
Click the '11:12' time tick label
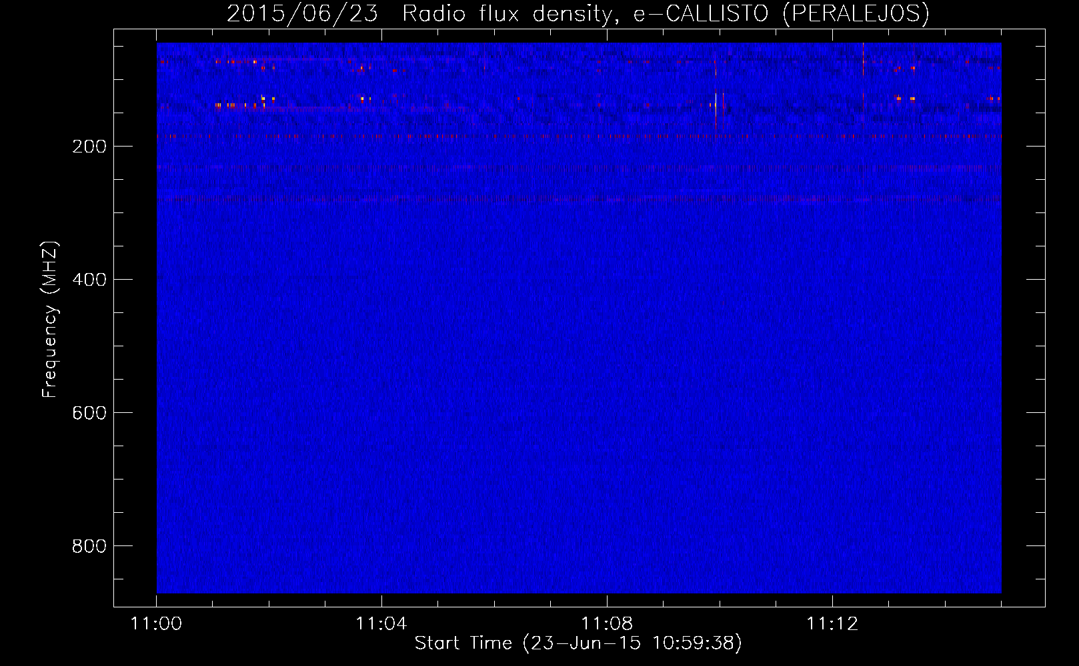pyautogui.click(x=832, y=624)
